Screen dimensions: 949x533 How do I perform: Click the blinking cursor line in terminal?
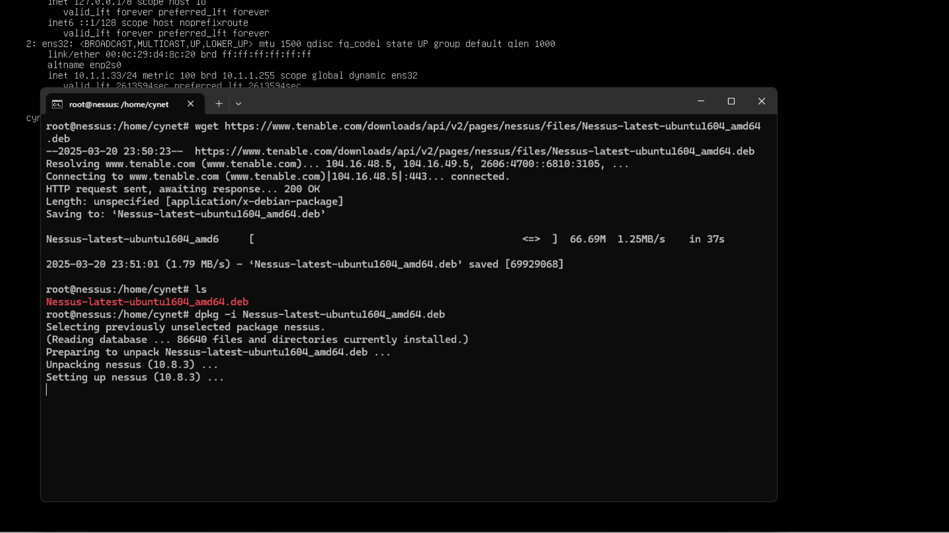(x=47, y=390)
